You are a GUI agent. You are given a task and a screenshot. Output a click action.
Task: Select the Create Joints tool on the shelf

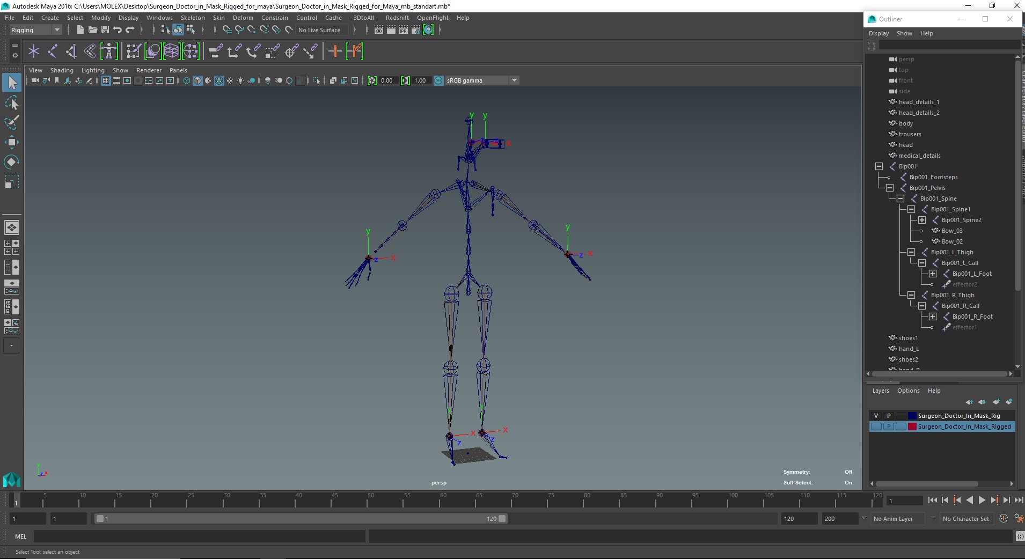tap(53, 51)
